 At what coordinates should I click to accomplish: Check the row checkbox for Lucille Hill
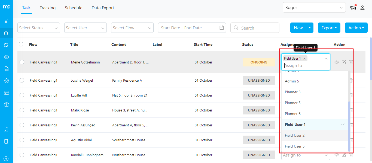[22, 95]
